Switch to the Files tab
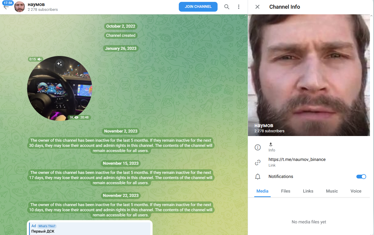 click(x=286, y=191)
